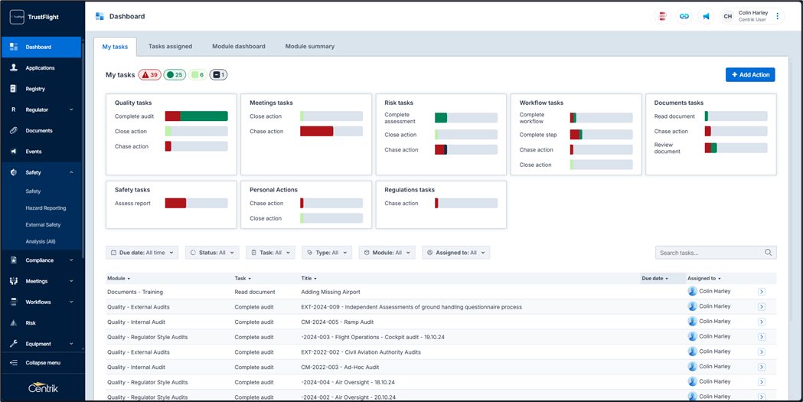This screenshot has width=803, height=402.
Task: Click the search magnifier icon
Action: [x=768, y=253]
